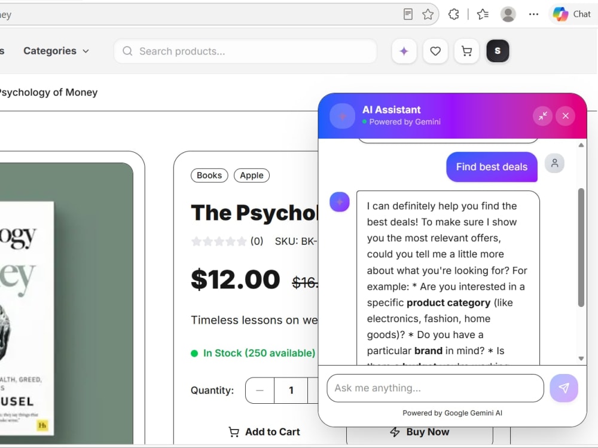Click the SKU label text
This screenshot has width=598, height=448.
point(296,241)
